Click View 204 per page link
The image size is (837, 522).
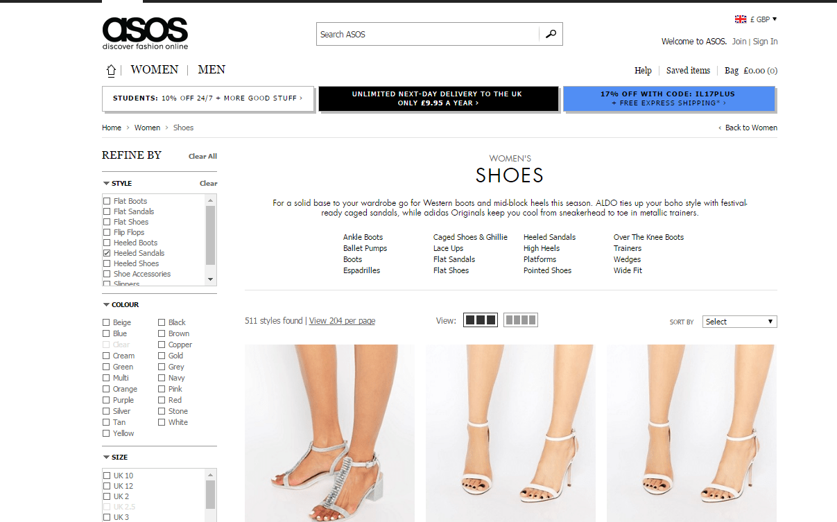(x=342, y=321)
